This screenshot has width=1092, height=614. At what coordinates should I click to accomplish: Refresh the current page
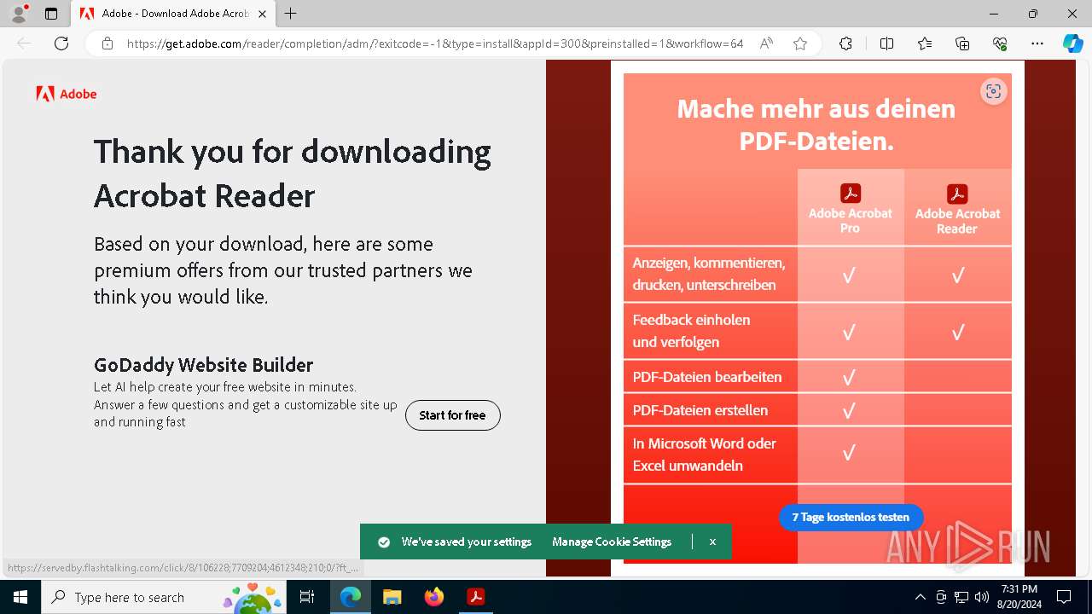coord(61,43)
